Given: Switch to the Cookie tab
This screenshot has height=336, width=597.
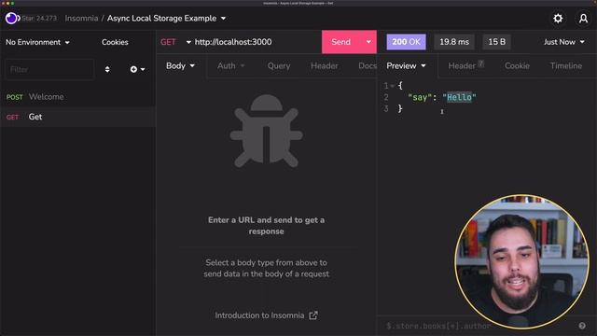Looking at the screenshot, I should pyautogui.click(x=517, y=66).
